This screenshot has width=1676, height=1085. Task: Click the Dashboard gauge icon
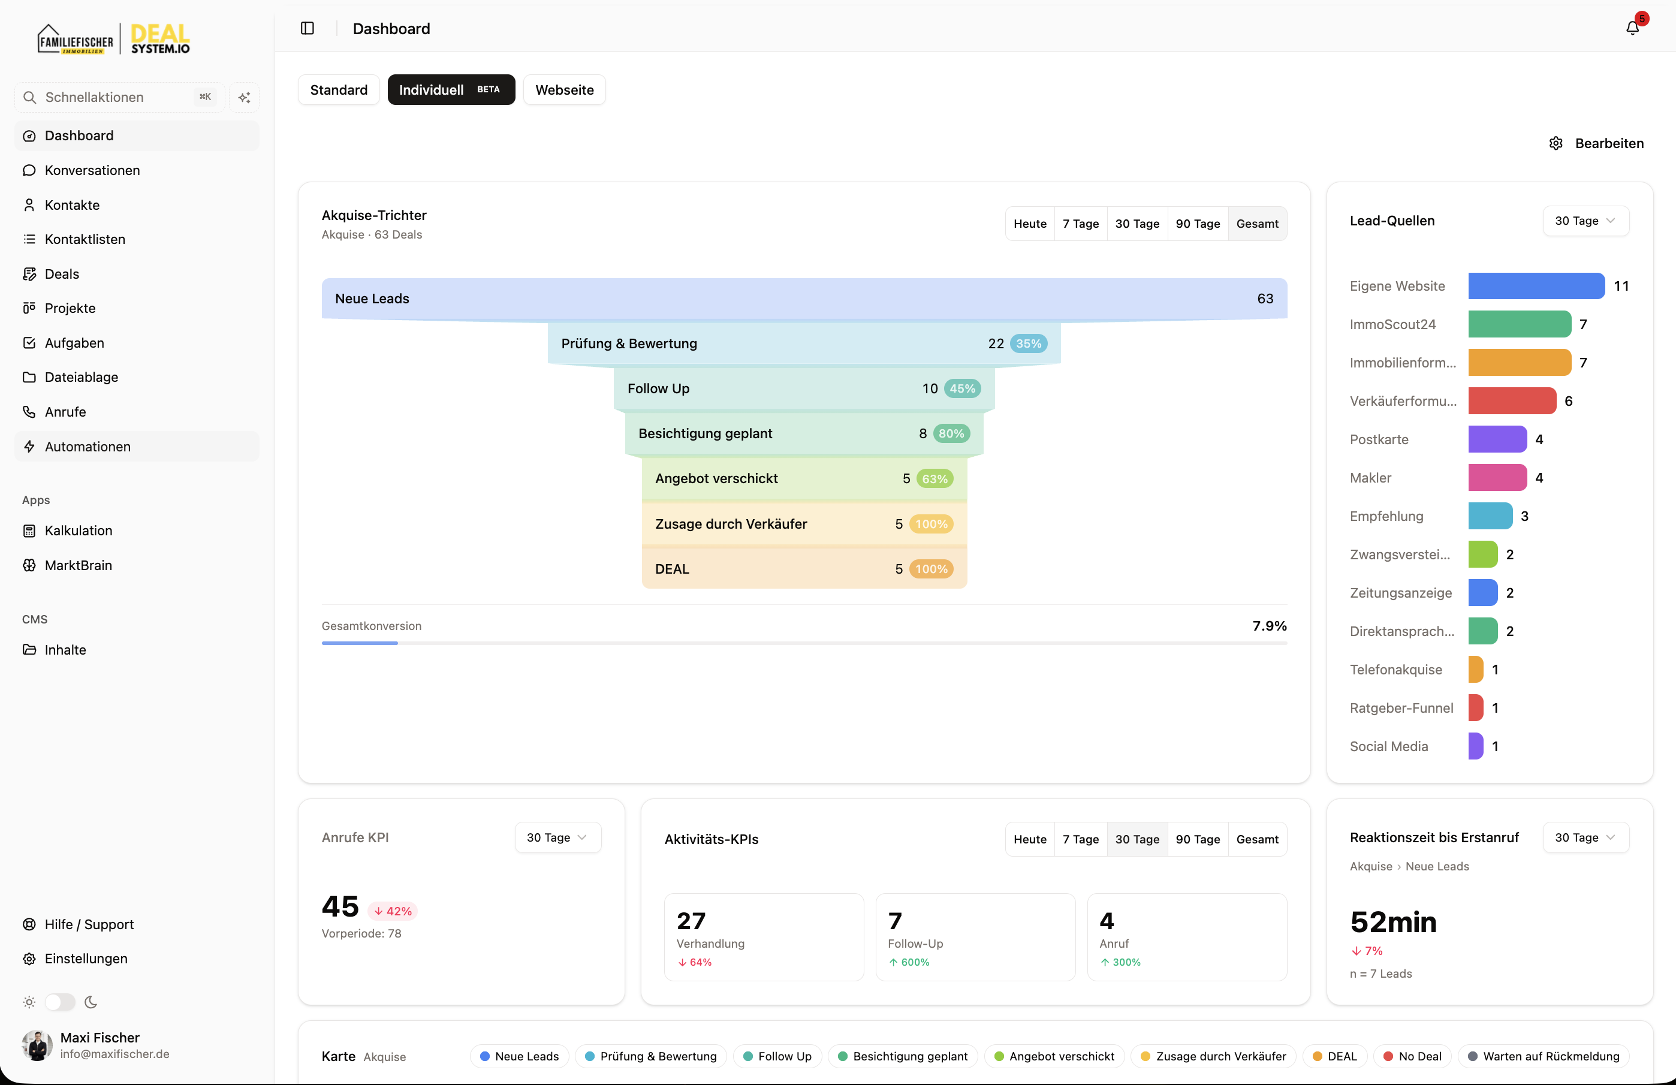[29, 136]
